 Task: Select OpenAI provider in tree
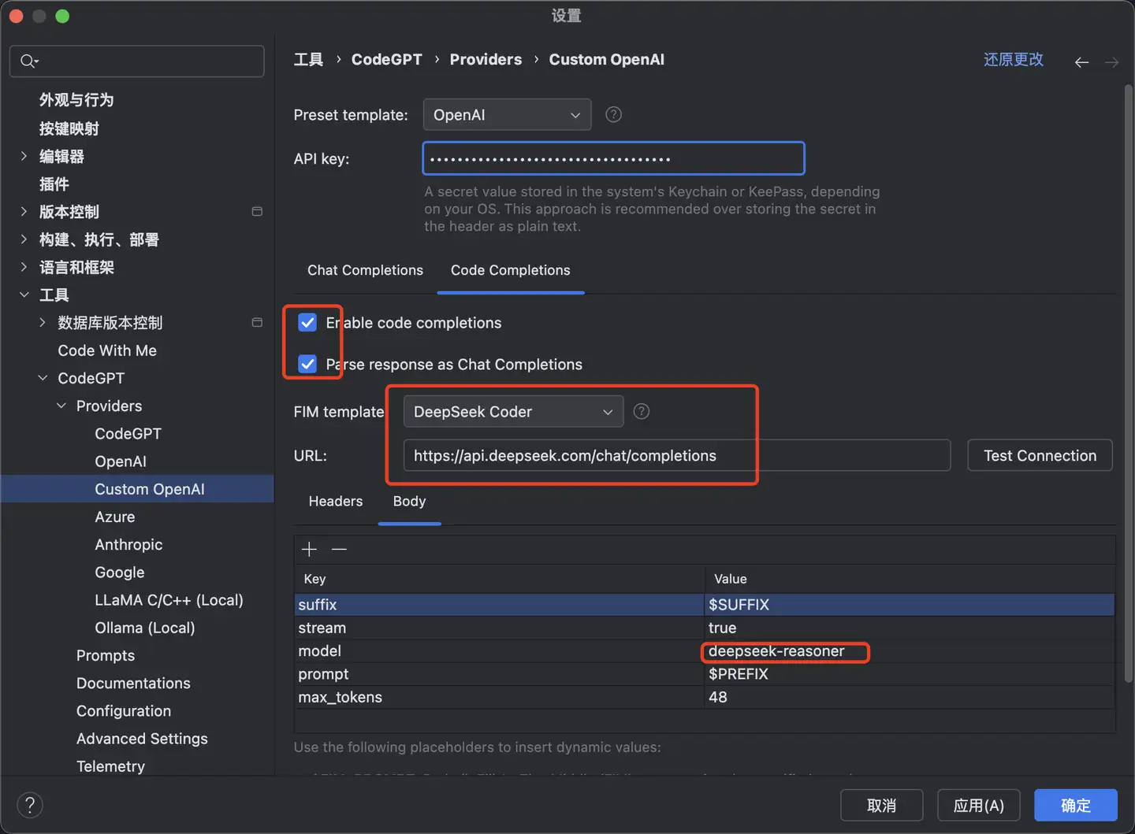pyautogui.click(x=121, y=461)
